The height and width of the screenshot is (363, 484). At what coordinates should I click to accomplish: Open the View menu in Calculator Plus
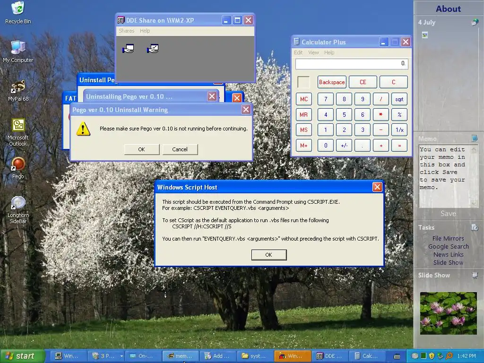click(x=313, y=52)
